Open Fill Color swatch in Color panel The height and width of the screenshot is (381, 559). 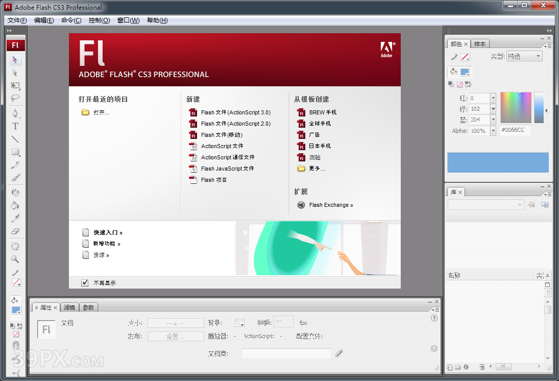tap(465, 72)
